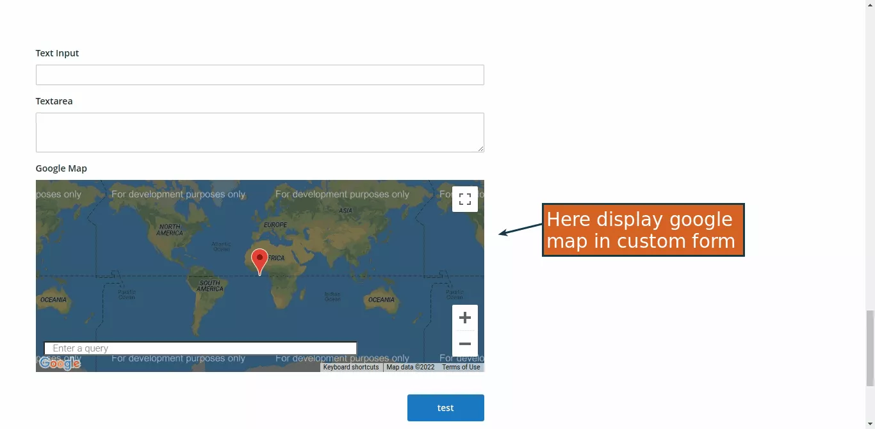
Task: Select the red location marker pin
Action: (x=259, y=262)
